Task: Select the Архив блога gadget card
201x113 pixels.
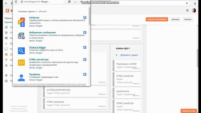Action: (127, 93)
